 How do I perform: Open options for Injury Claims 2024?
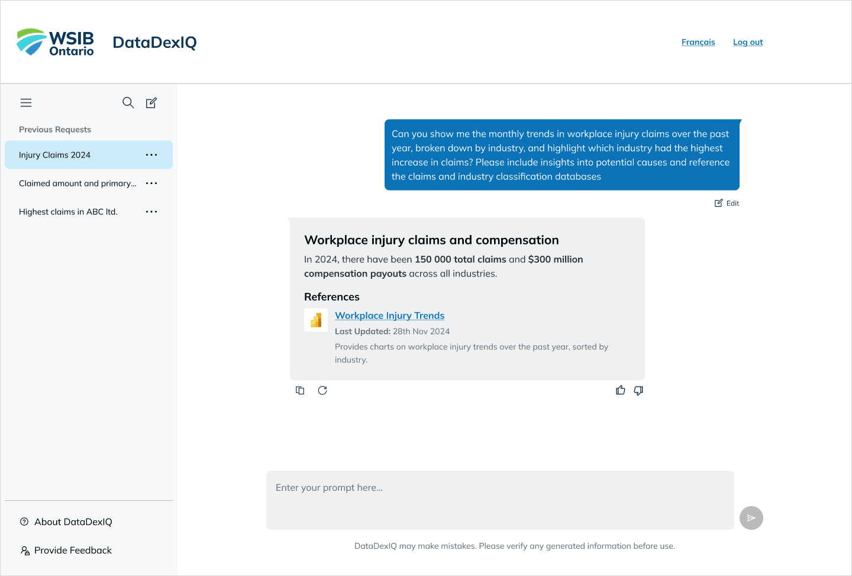[x=151, y=155]
